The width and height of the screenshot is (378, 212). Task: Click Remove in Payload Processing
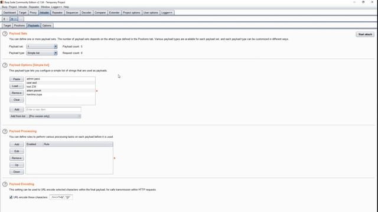pos(17,158)
